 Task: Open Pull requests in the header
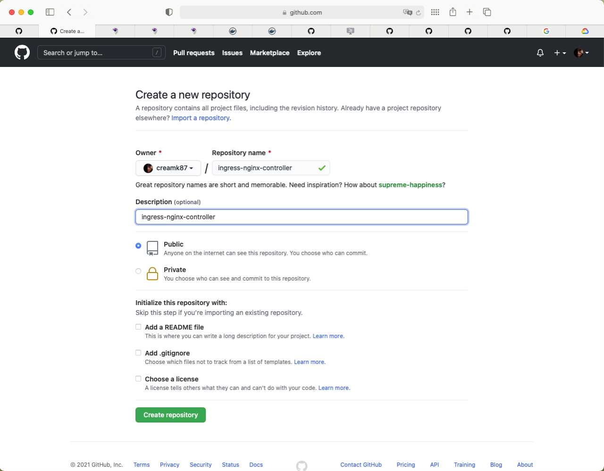coord(194,53)
